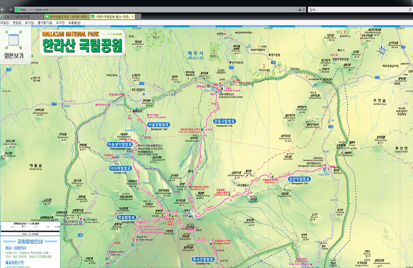Click the 한라산국립공원관리소 office label
The image size is (413, 268).
click(x=150, y=145)
